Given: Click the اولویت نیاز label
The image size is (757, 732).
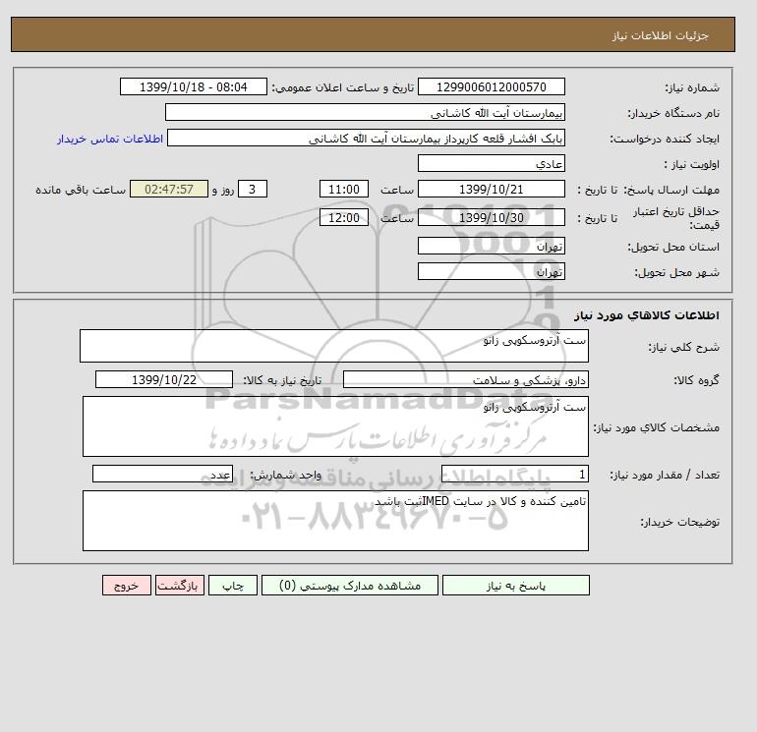Looking at the screenshot, I should click(x=691, y=164).
